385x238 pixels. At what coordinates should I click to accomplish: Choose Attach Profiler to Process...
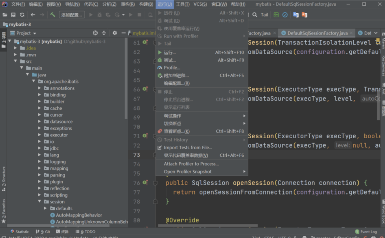(202, 164)
